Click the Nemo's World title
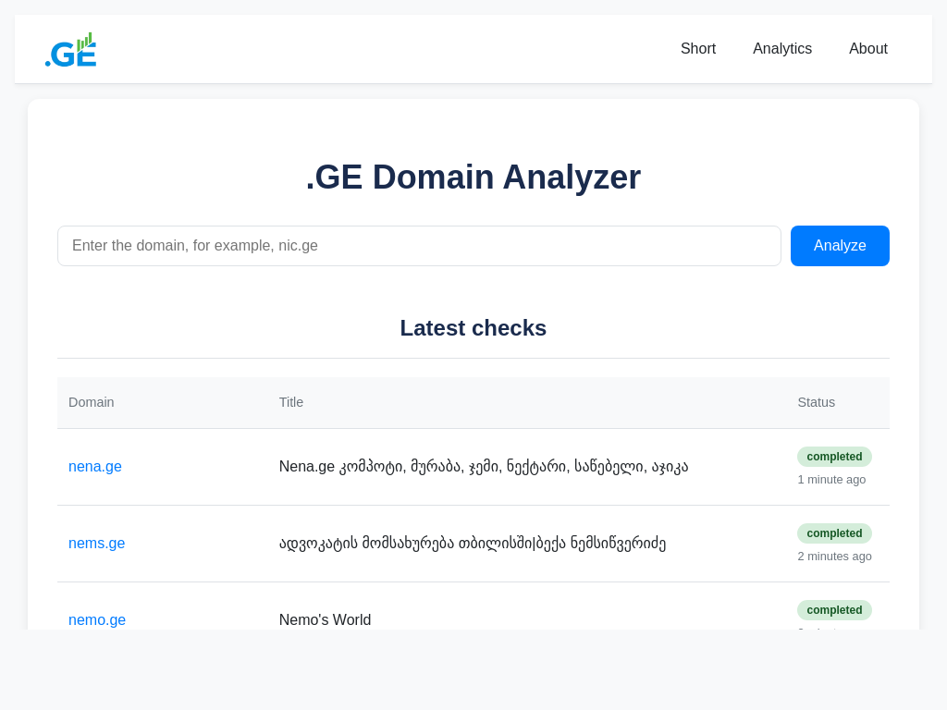This screenshot has width=947, height=710. 325,619
